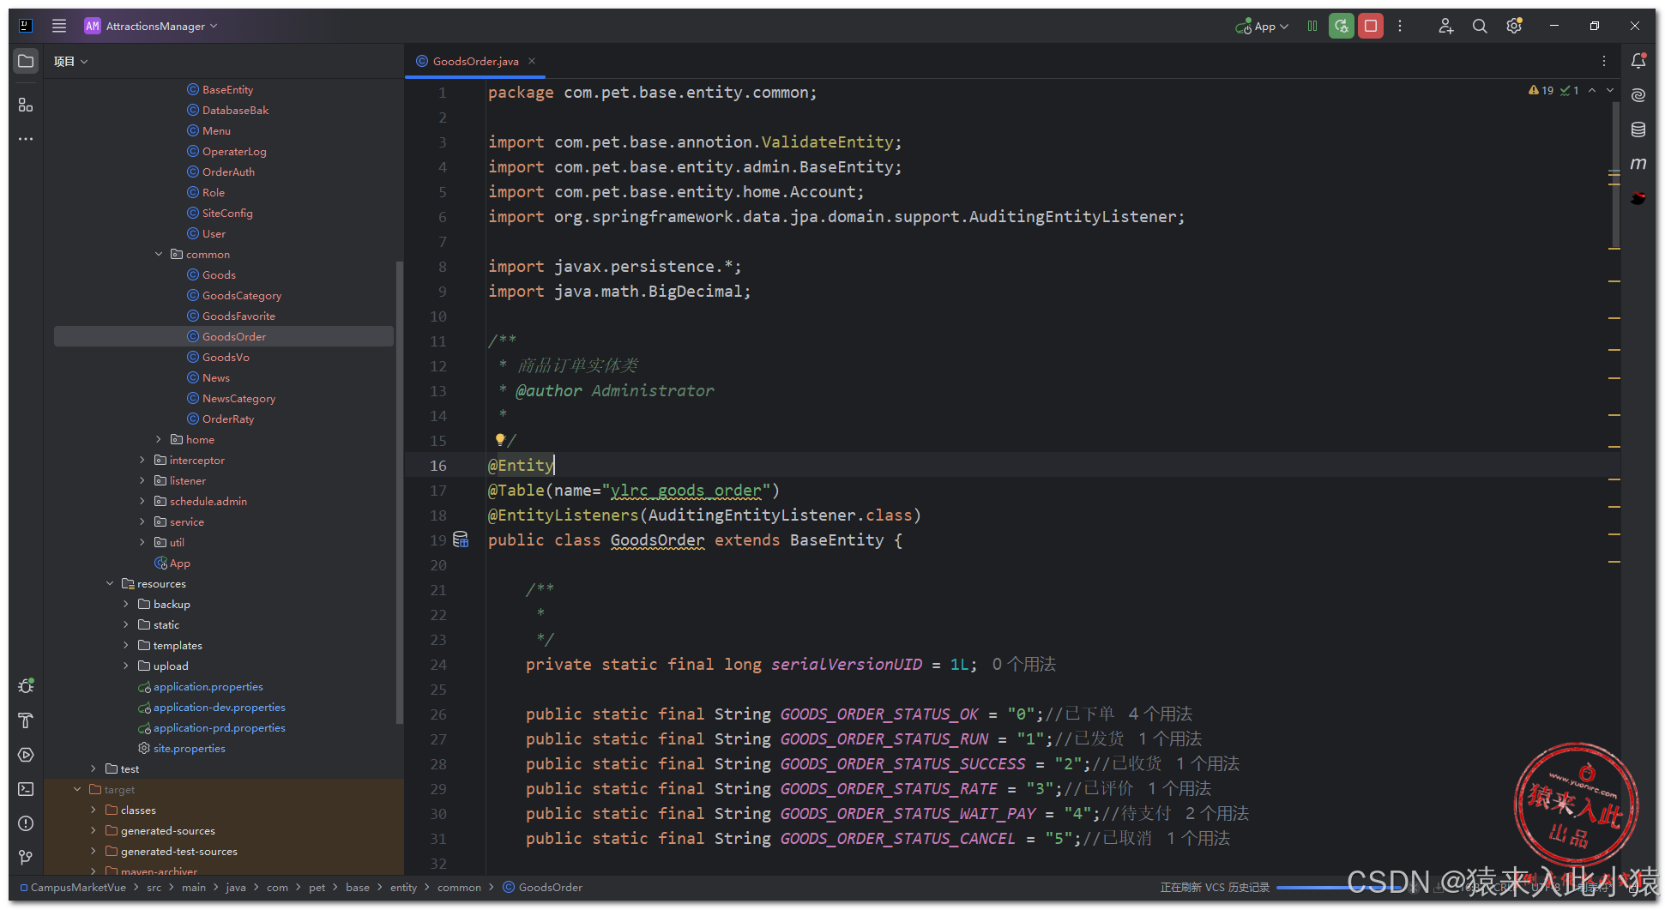Collapse the common package folder
Viewport: 1665px width, 910px height.
[159, 254]
